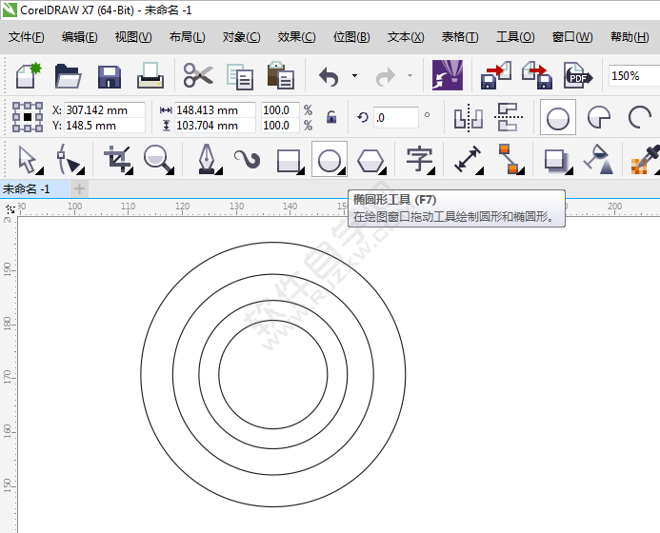Pick the Polygon tool
The width and height of the screenshot is (660, 533).
[x=370, y=159]
